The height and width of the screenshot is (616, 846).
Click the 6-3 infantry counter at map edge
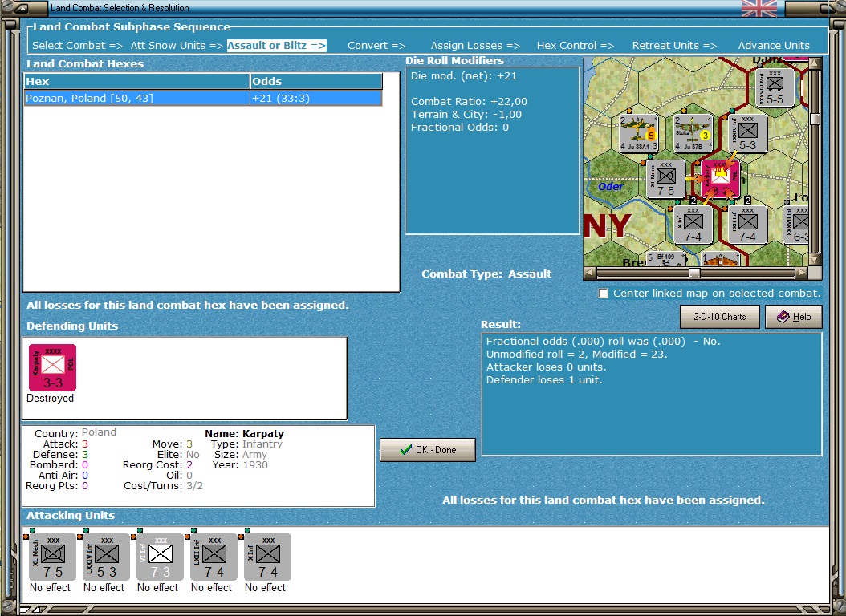click(795, 225)
